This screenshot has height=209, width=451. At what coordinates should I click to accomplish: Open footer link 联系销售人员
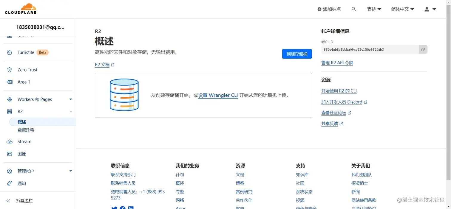[123, 183]
